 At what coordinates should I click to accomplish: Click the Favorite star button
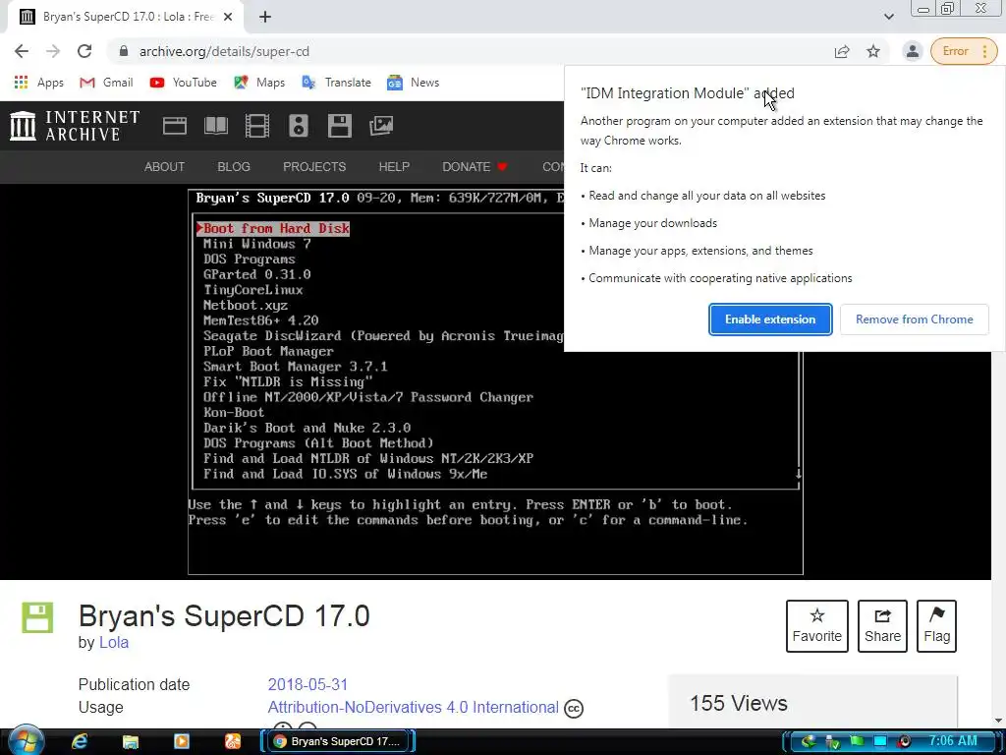[816, 626]
